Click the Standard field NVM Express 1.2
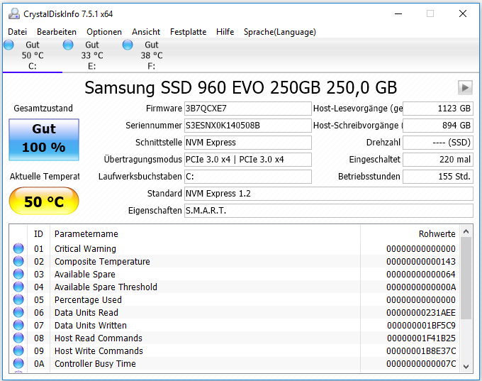Image resolution: width=482 pixels, height=381 pixels. [x=329, y=194]
